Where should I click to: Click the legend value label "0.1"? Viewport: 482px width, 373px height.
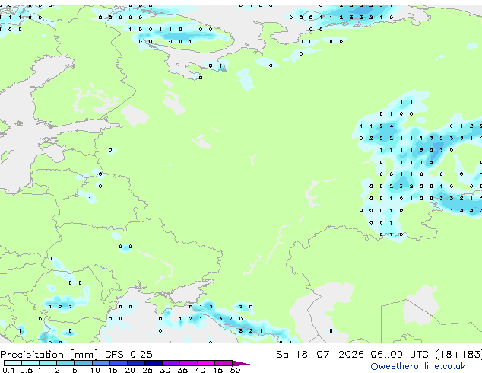pyautogui.click(x=8, y=370)
